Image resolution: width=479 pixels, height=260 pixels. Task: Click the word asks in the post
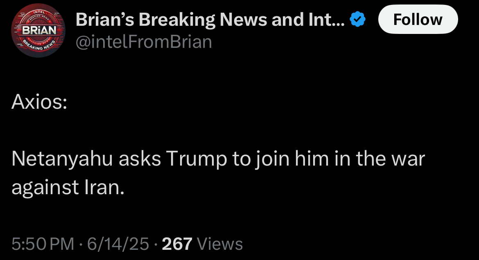point(140,159)
